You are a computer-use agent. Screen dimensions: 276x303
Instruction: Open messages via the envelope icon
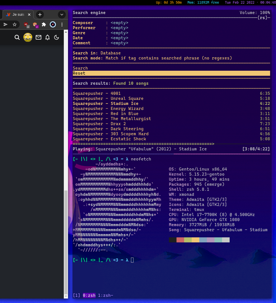coord(39,37)
